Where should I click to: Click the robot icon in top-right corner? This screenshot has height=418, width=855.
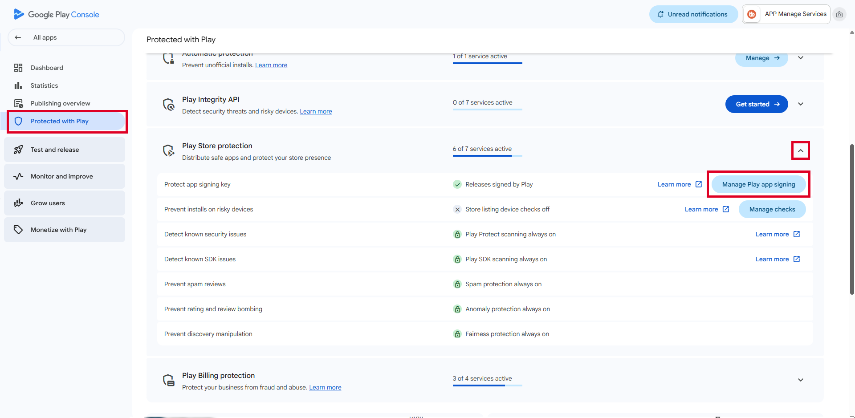click(839, 14)
